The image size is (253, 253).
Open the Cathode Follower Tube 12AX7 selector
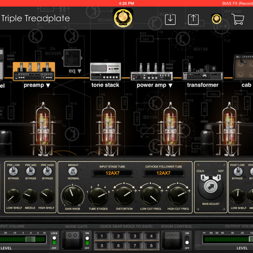(x=163, y=173)
